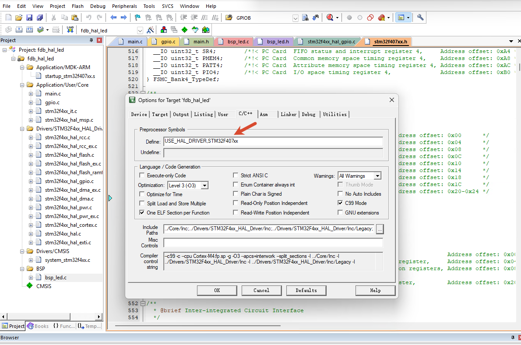Enable the Optimize for Time checkbox

(x=142, y=194)
